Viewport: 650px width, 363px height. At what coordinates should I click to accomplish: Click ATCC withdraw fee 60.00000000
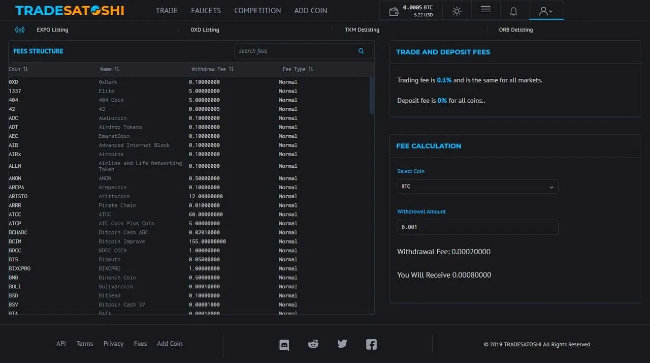tap(206, 215)
